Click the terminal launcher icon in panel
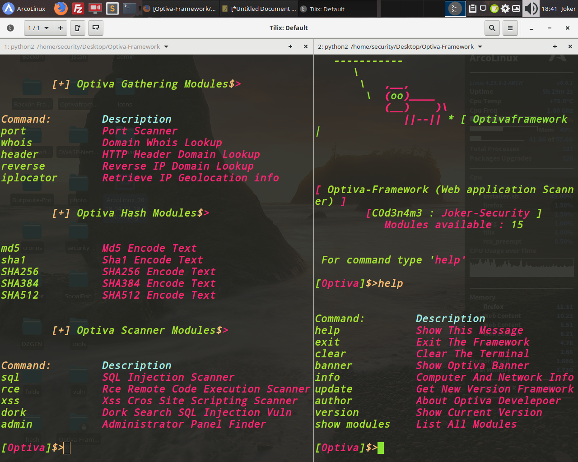 [129, 8]
